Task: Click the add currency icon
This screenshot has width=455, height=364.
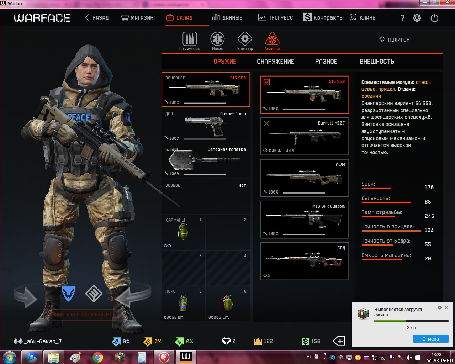Action: click(339, 341)
